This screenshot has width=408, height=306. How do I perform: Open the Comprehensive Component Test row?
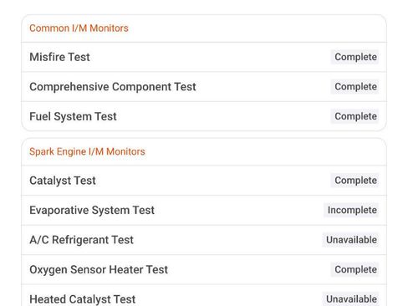[x=204, y=87]
